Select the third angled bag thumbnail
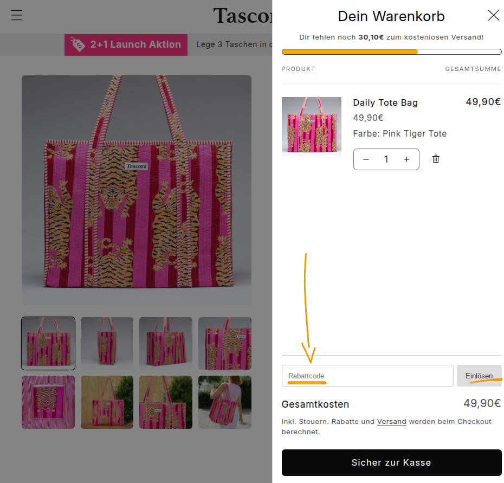 (165, 343)
